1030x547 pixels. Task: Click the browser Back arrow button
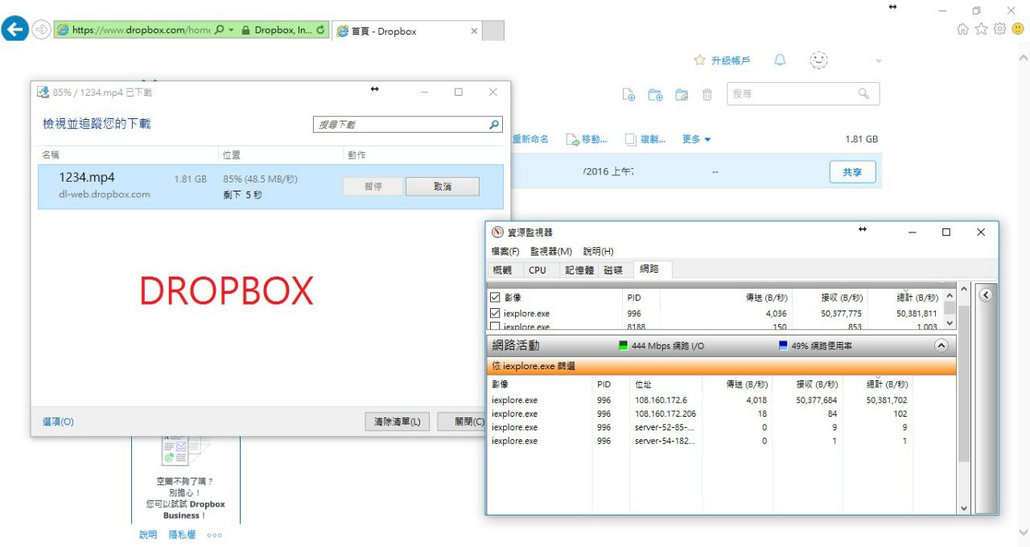pyautogui.click(x=15, y=30)
